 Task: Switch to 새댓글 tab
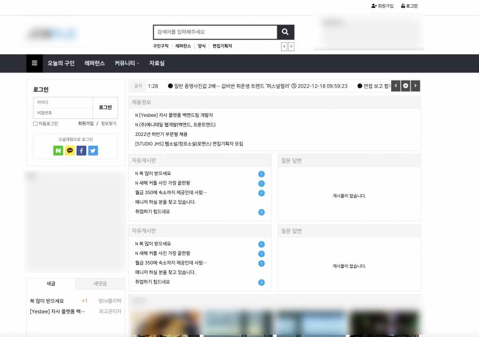100,284
